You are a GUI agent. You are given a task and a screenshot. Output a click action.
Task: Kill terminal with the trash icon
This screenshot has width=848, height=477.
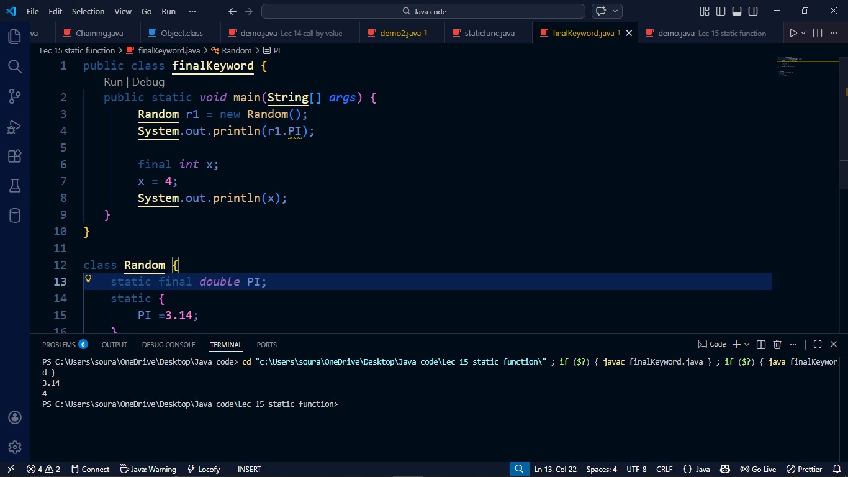pos(777,344)
